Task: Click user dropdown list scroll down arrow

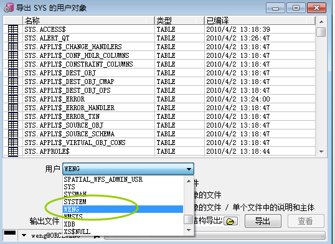Action: [x=189, y=230]
